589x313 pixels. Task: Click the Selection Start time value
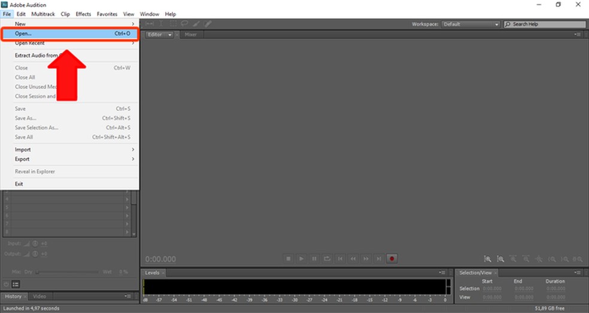click(x=492, y=289)
